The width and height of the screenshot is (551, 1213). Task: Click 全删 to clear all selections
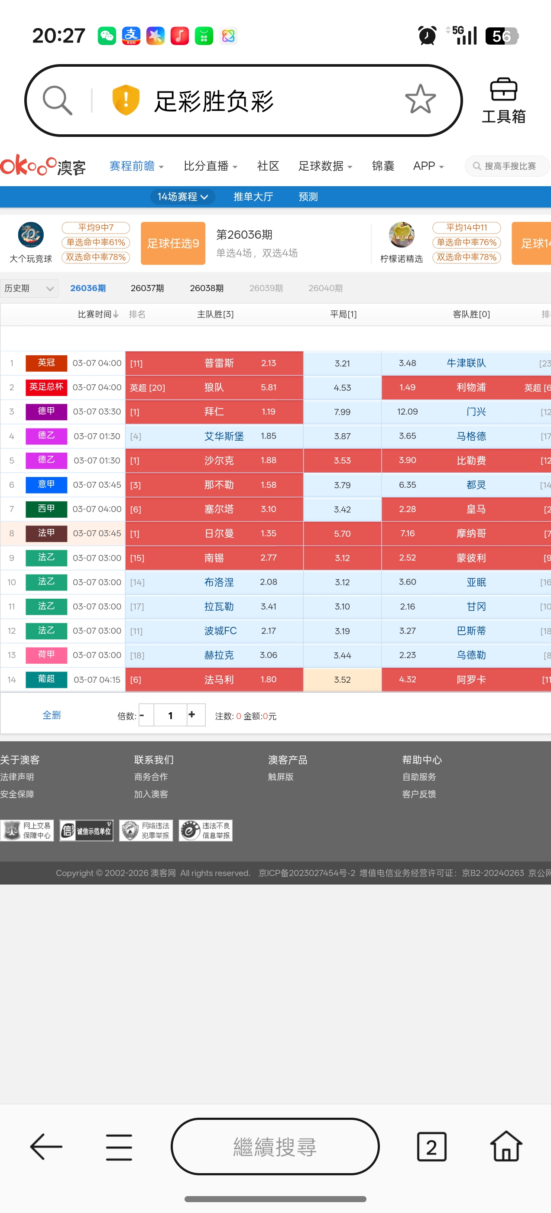(52, 715)
